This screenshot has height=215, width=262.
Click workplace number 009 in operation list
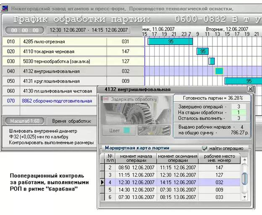(x=126, y=81)
